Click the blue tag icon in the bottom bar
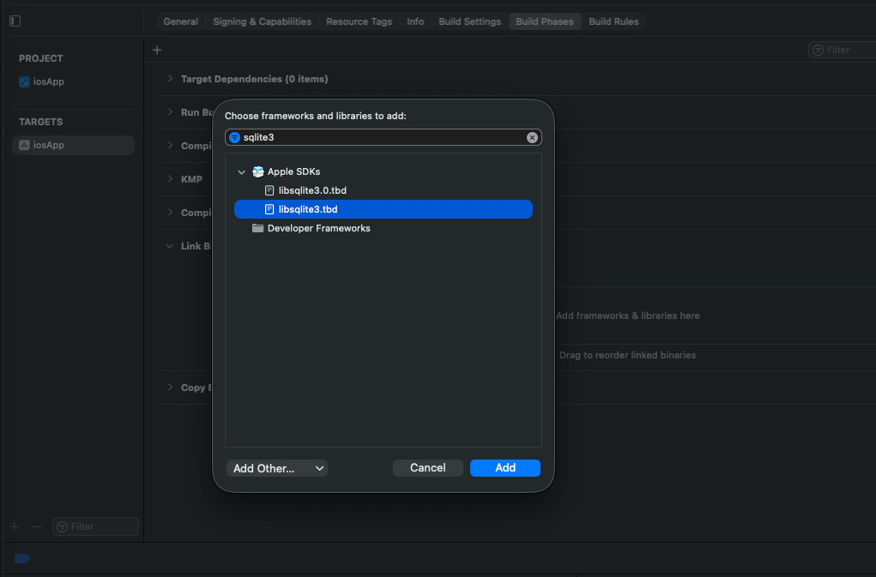 coord(21,559)
